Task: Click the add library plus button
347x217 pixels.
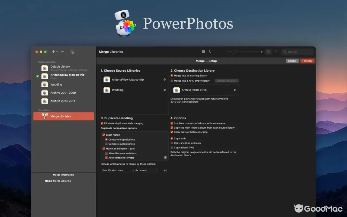Action: pos(53,52)
